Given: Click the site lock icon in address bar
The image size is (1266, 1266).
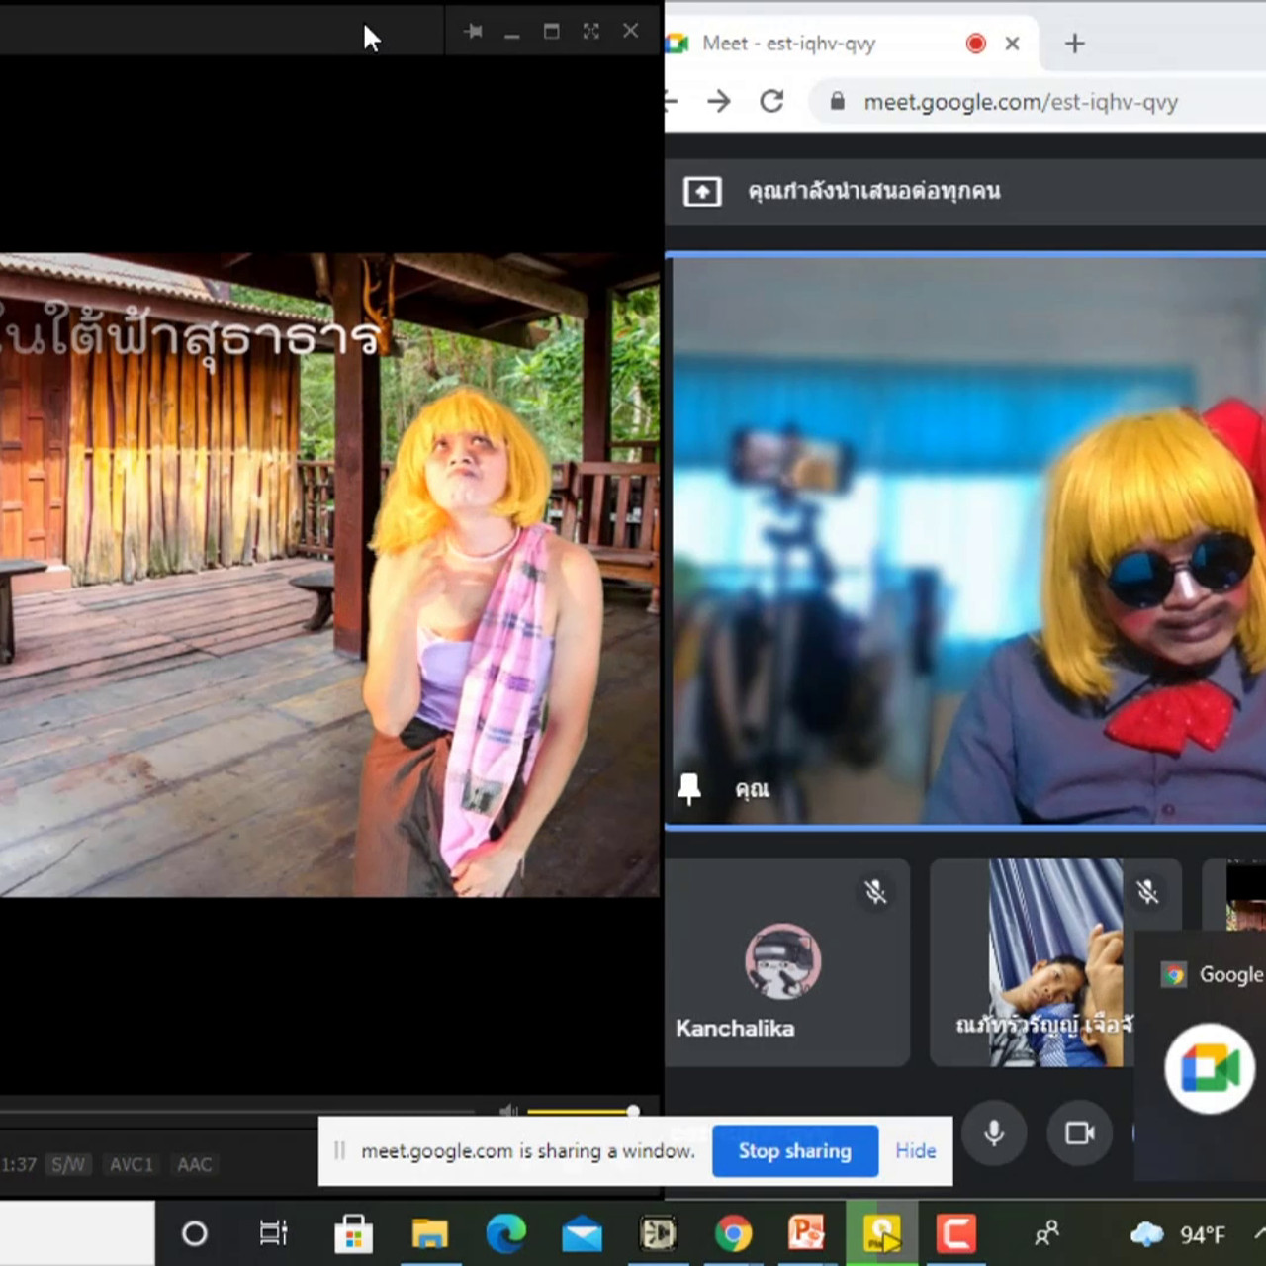Looking at the screenshot, I should coord(838,101).
